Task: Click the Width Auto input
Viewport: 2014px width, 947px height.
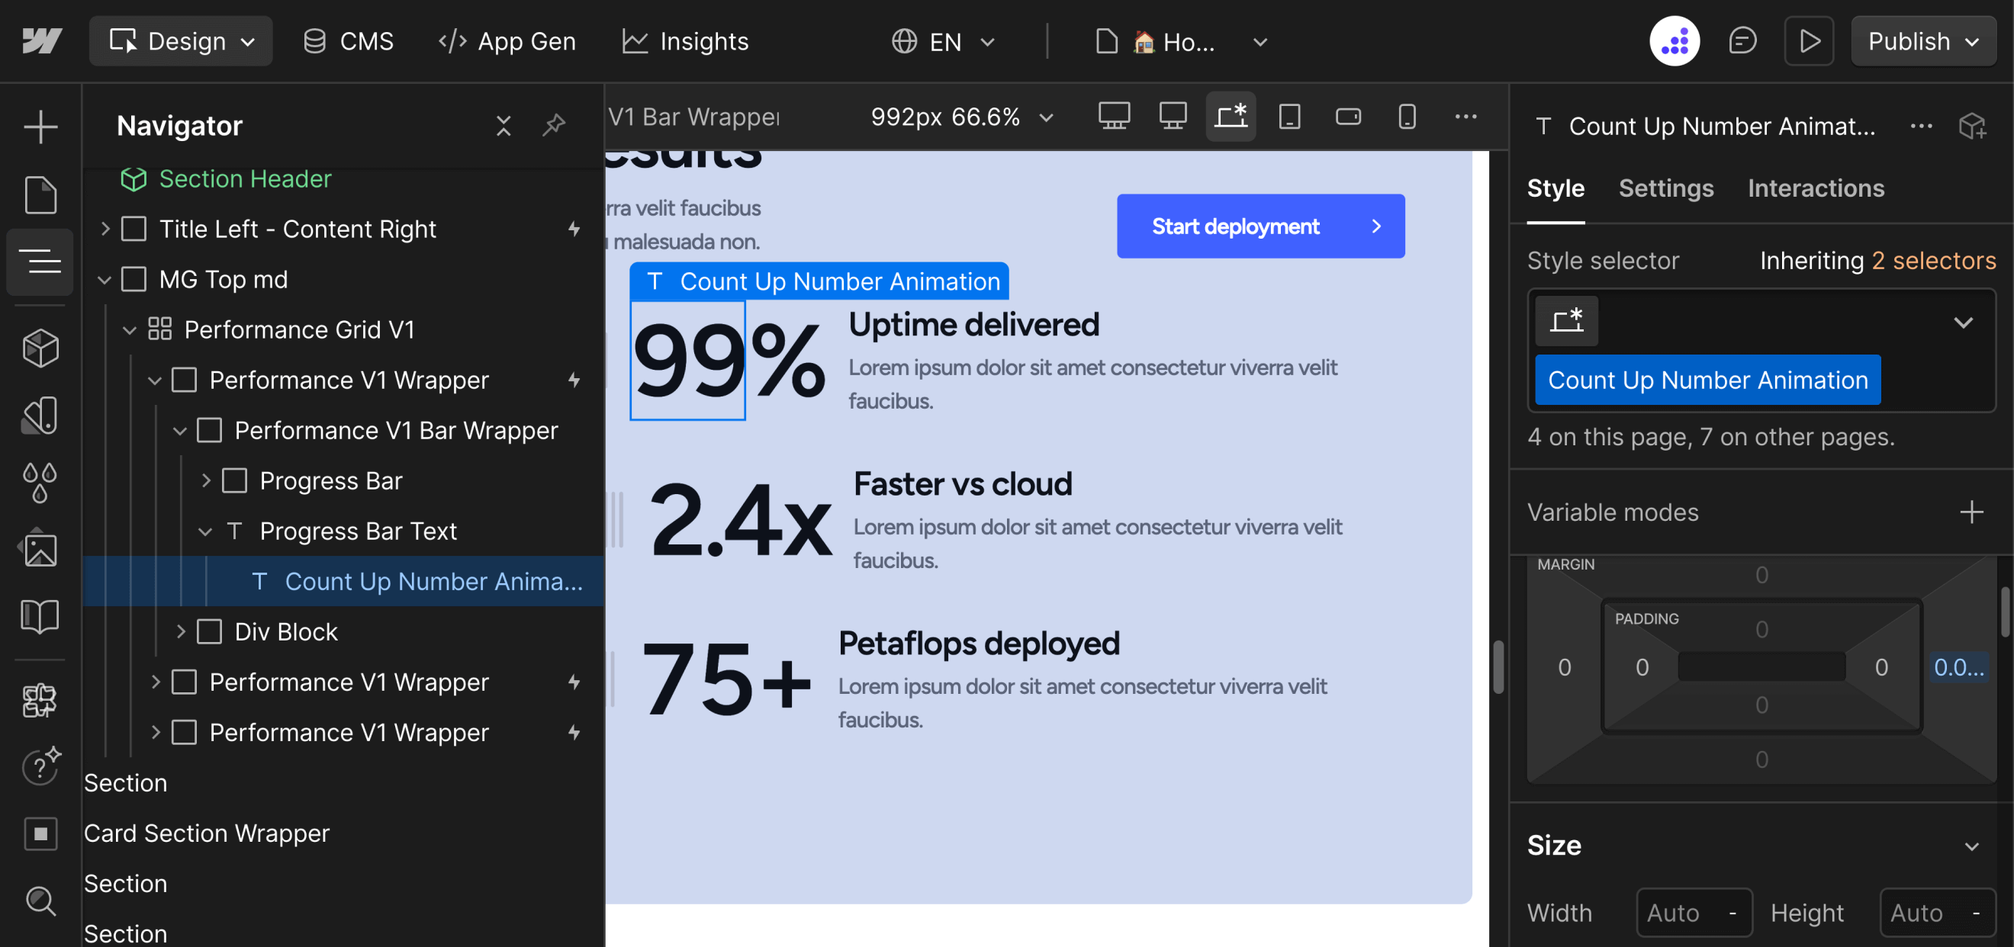Action: [x=1694, y=913]
